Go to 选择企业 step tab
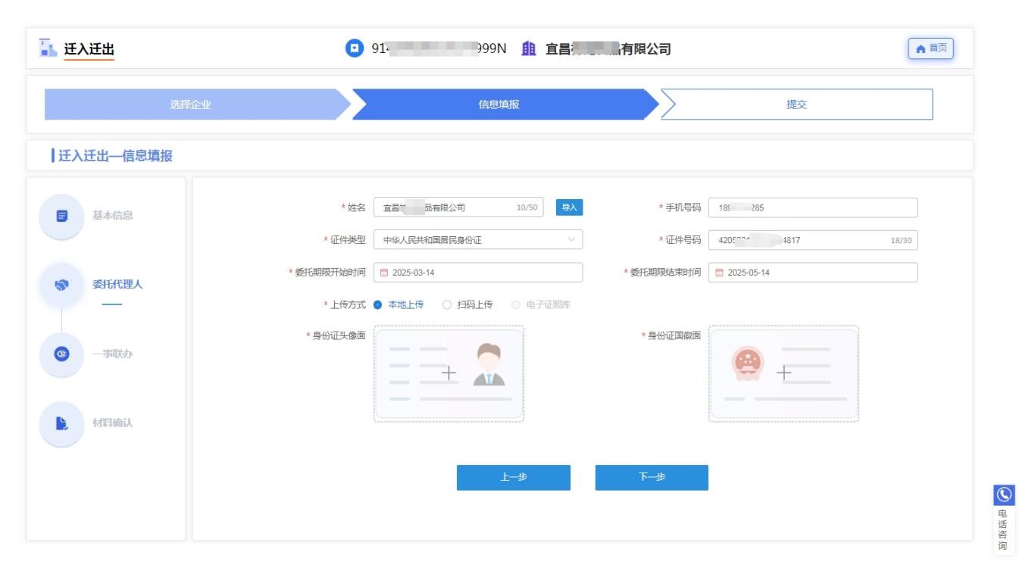 190,104
